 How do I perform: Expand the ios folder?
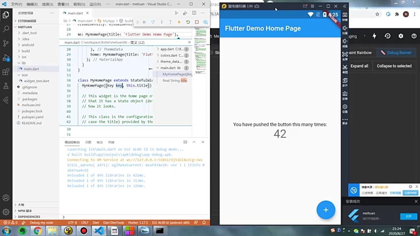36,57
